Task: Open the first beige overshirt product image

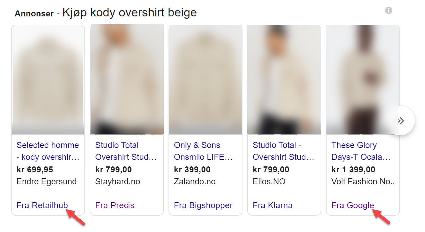Action: 48,79
